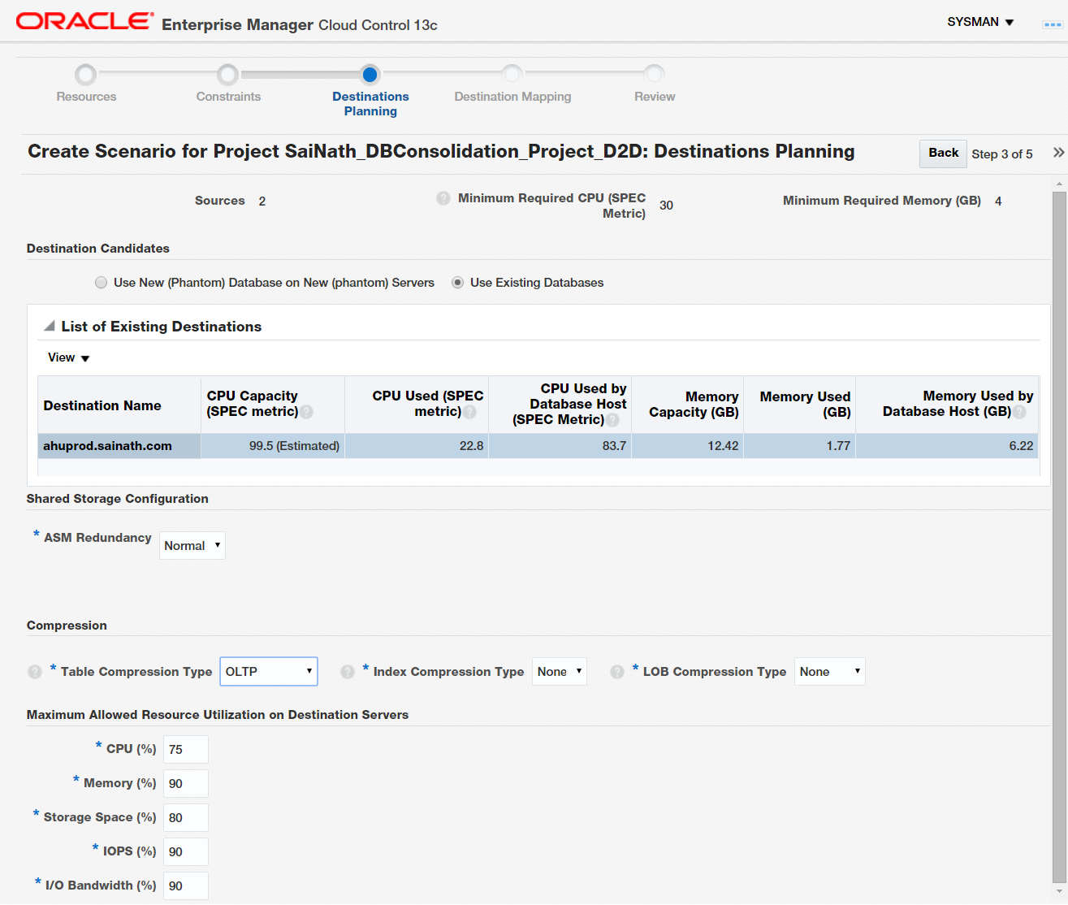Open help icon for Table Compression Type
1068x905 pixels.
coord(35,672)
